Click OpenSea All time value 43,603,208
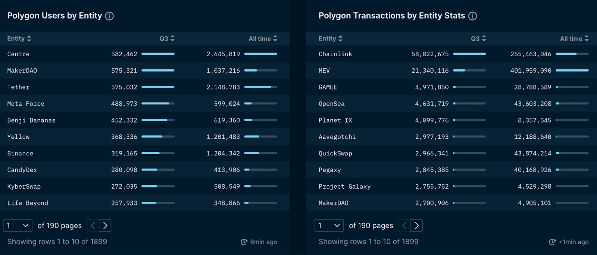The height and width of the screenshot is (255, 597). coord(533,104)
